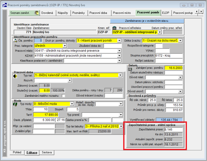
Task: Click the application icon in the title bar
Action: coord(5,5)
